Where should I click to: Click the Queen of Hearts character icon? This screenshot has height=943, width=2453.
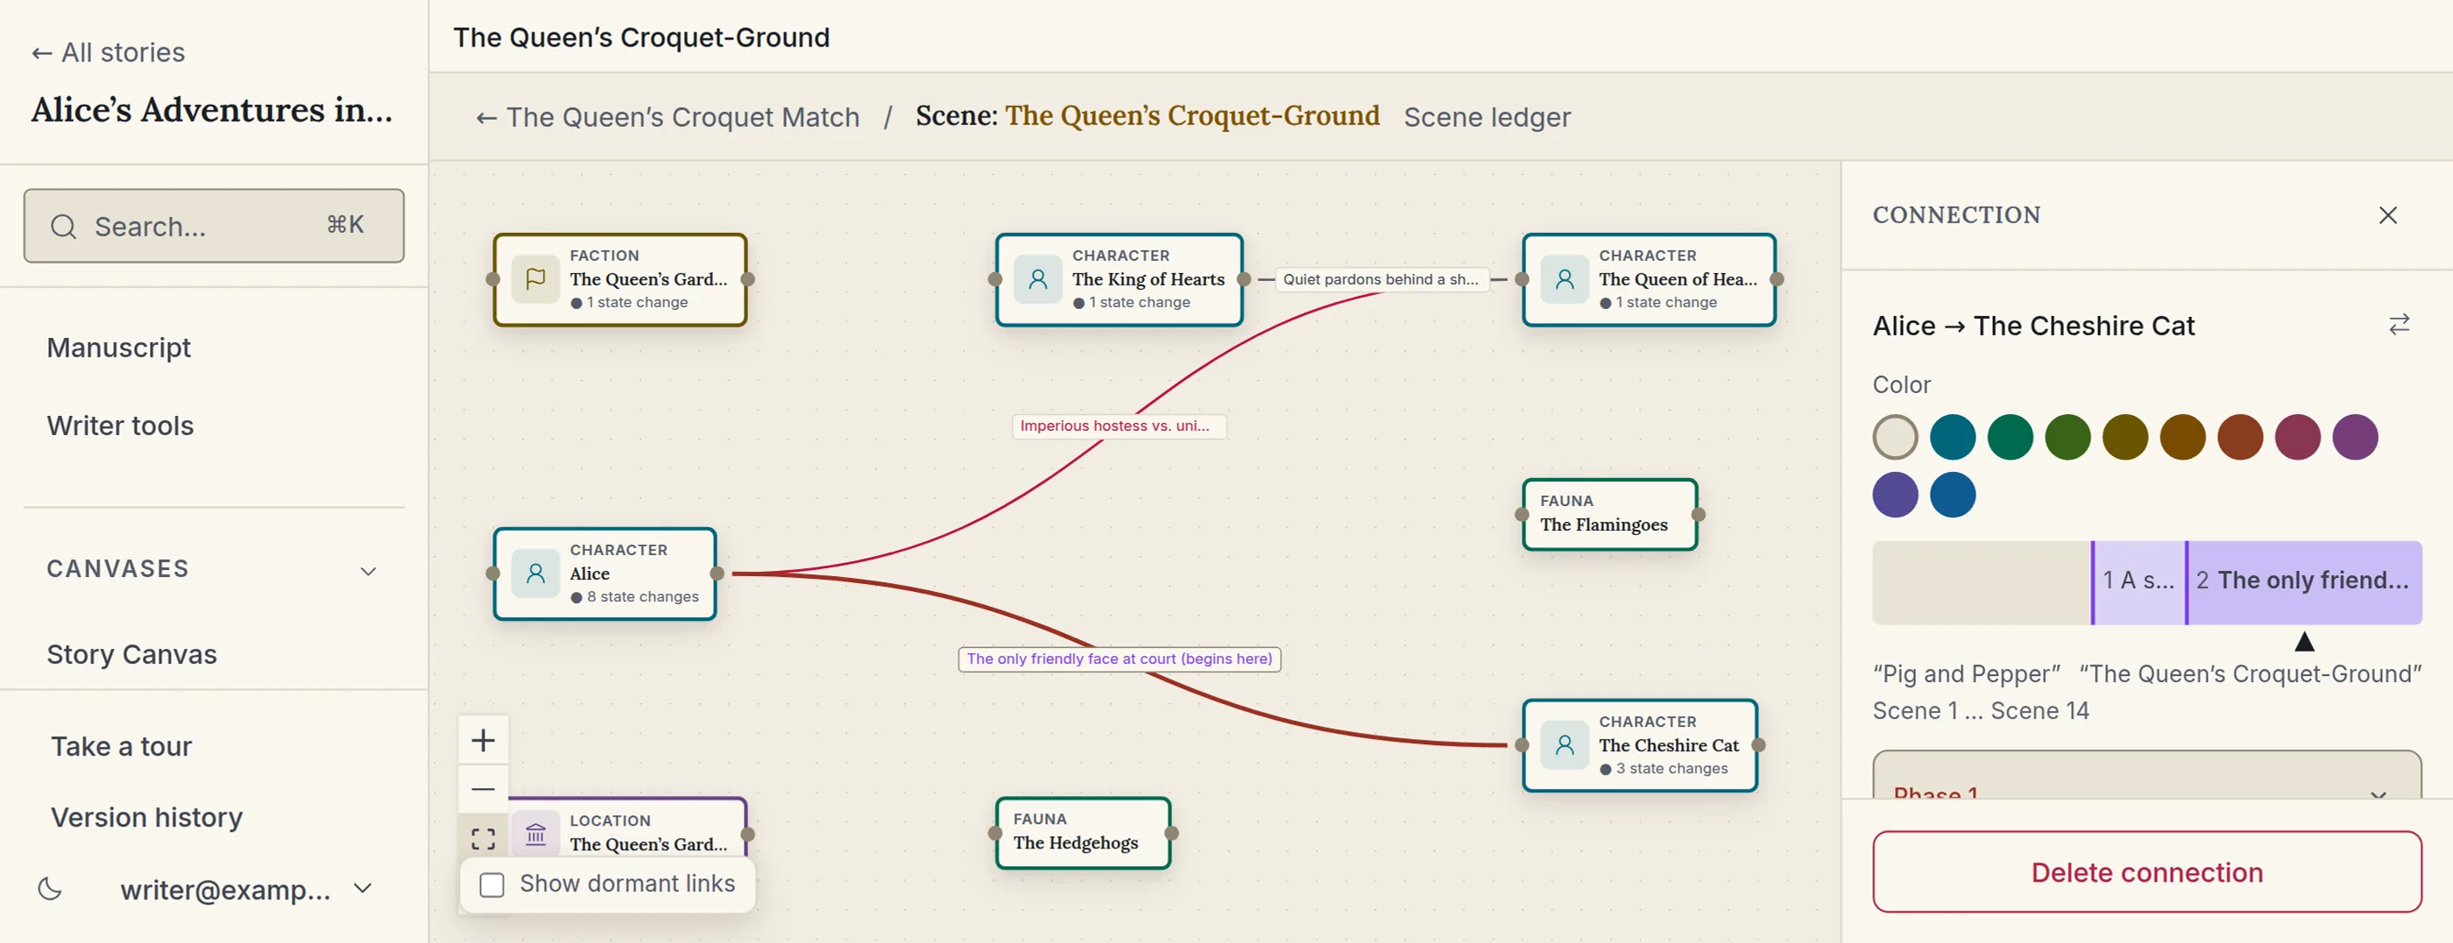click(1565, 278)
